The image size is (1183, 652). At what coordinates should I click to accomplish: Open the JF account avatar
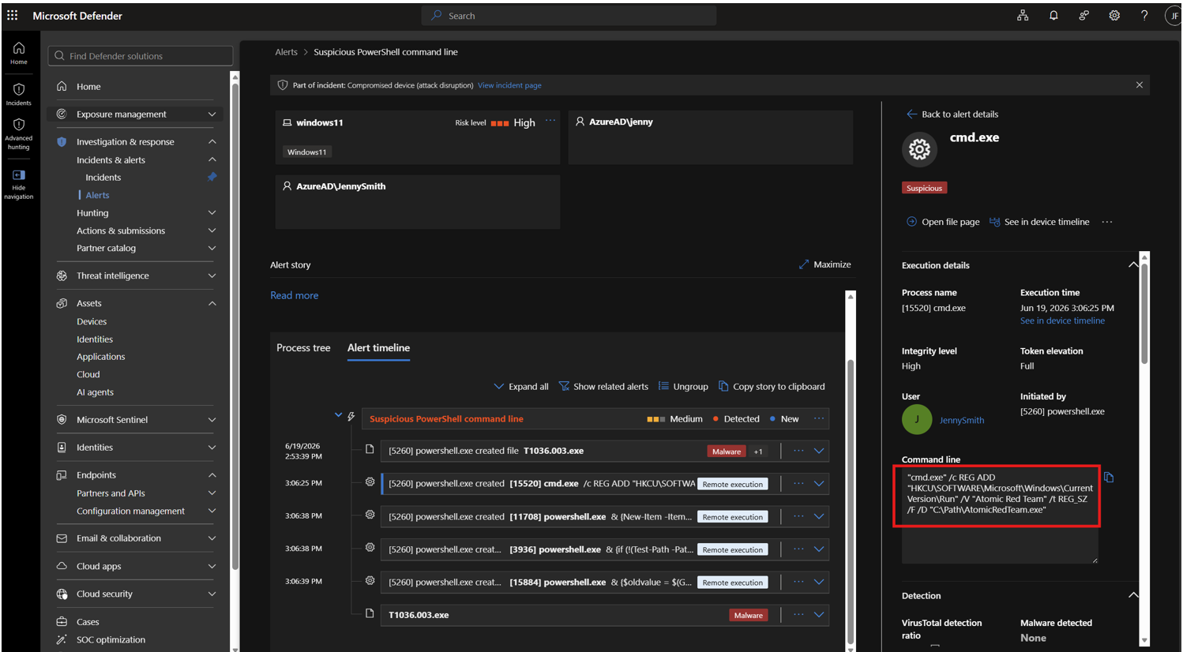1174,16
